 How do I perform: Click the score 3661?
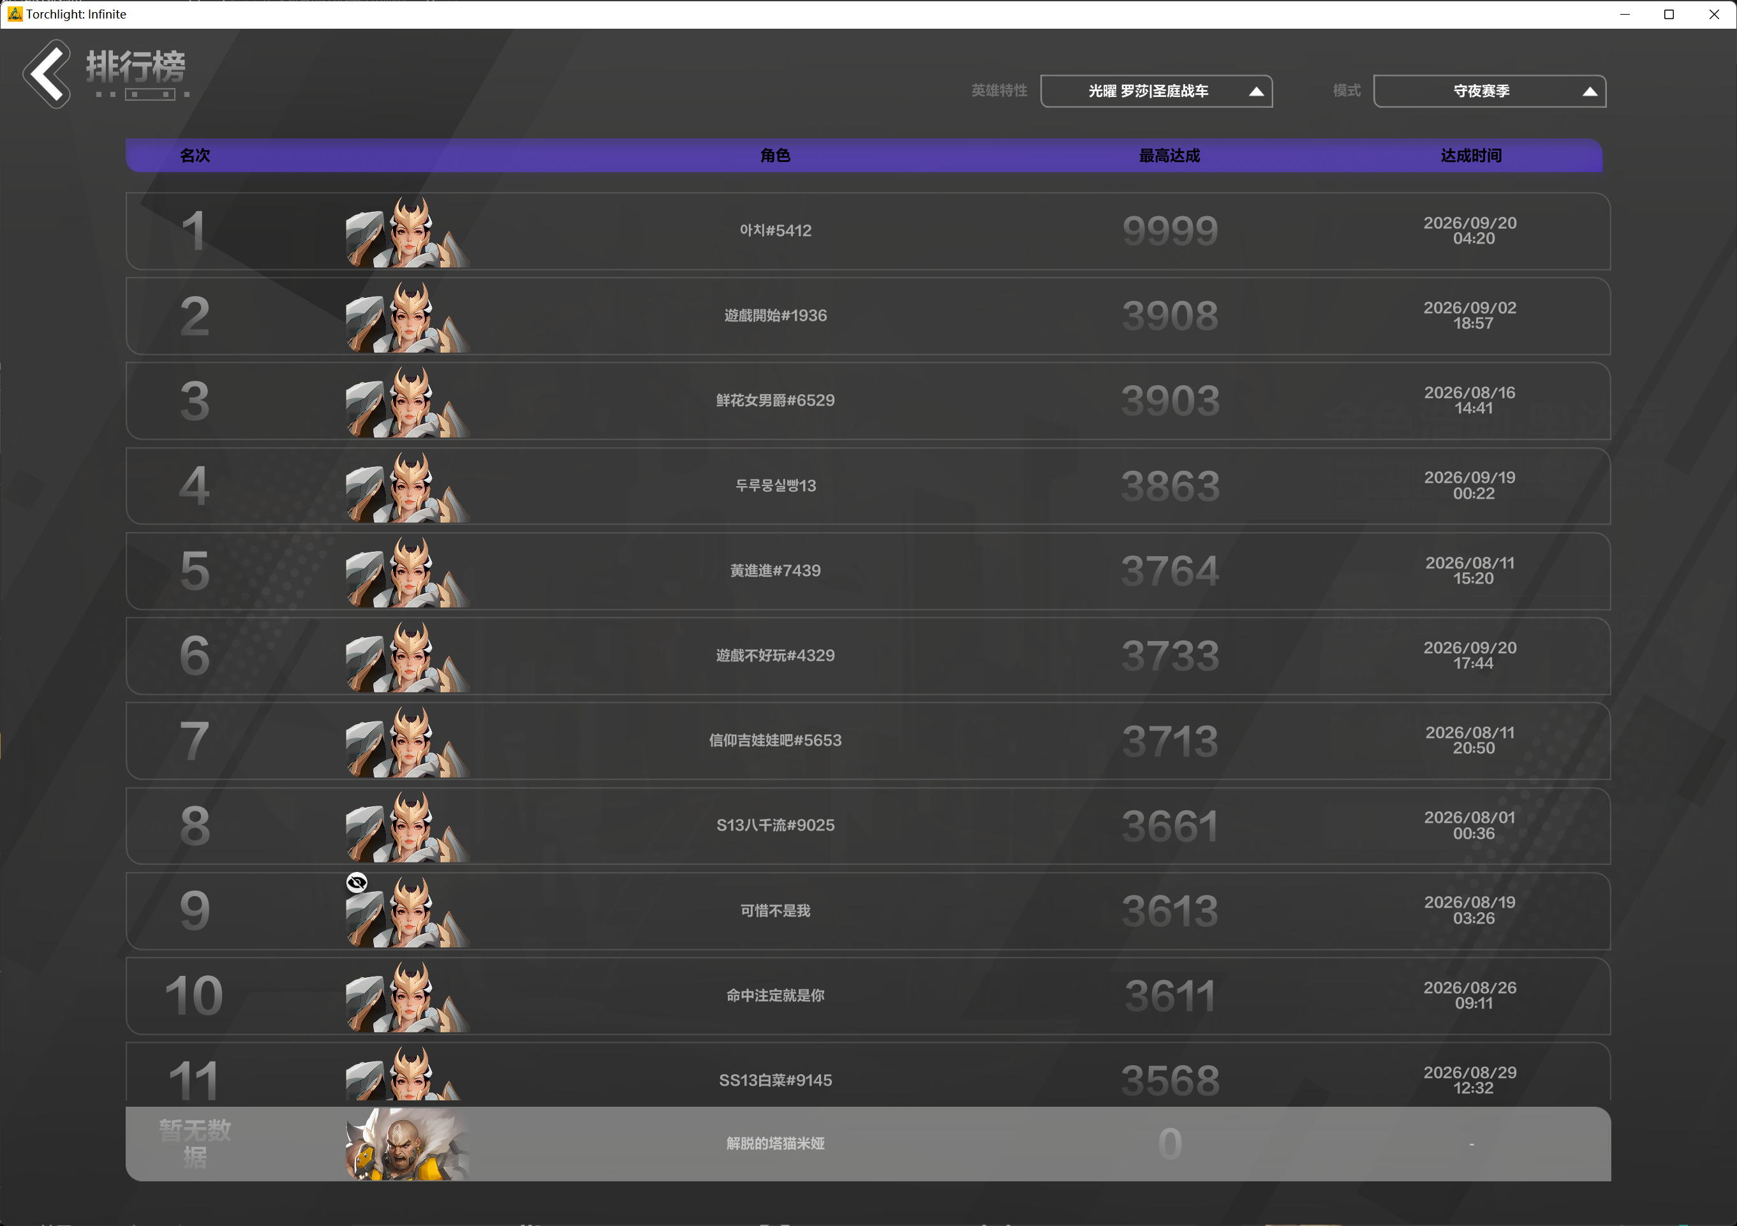point(1171,826)
